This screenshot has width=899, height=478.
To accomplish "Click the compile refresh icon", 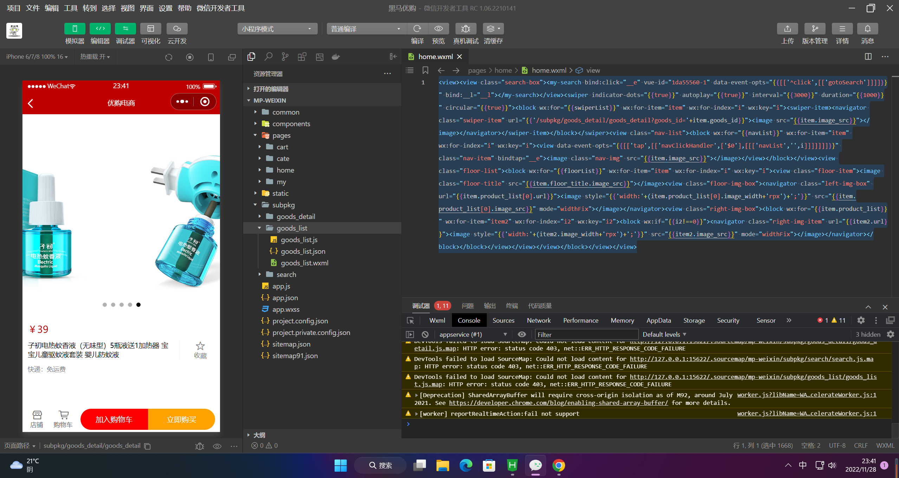I will 417,29.
